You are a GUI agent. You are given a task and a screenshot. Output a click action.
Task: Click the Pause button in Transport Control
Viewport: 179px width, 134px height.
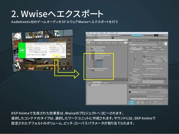(x=142, y=103)
